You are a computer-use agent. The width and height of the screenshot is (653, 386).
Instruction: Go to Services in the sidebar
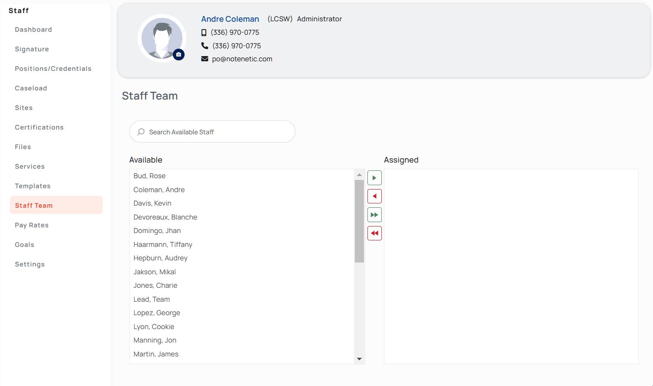(30, 166)
